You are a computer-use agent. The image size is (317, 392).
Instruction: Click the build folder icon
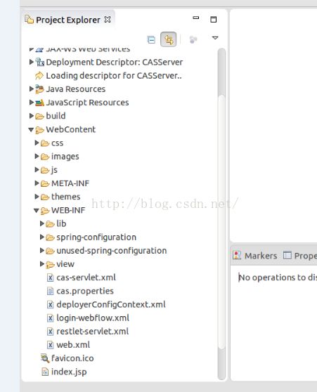click(x=39, y=116)
